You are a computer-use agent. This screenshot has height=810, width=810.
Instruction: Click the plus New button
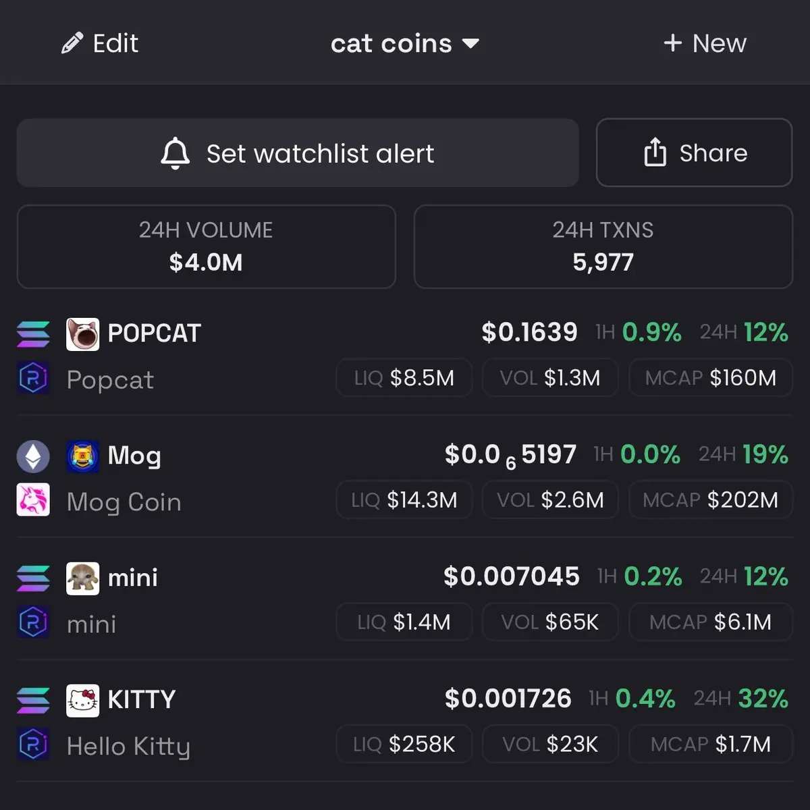(x=705, y=43)
